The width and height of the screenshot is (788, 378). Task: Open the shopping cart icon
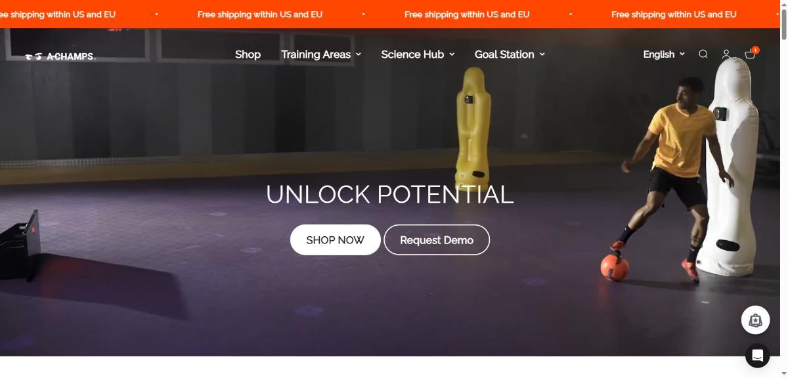[x=750, y=54]
